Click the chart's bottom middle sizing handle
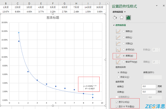The image size is (166, 109). [53, 106]
